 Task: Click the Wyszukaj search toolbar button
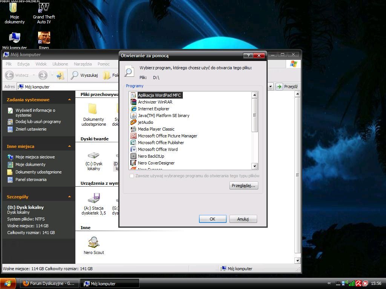pyautogui.click(x=85, y=75)
